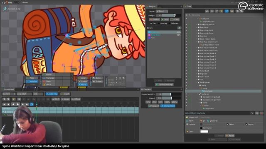Select the purple bone in the weights list
Viewport: 266px width, 149px height.
pos(164,38)
